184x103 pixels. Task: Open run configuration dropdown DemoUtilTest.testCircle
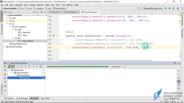[x=152, y=8]
